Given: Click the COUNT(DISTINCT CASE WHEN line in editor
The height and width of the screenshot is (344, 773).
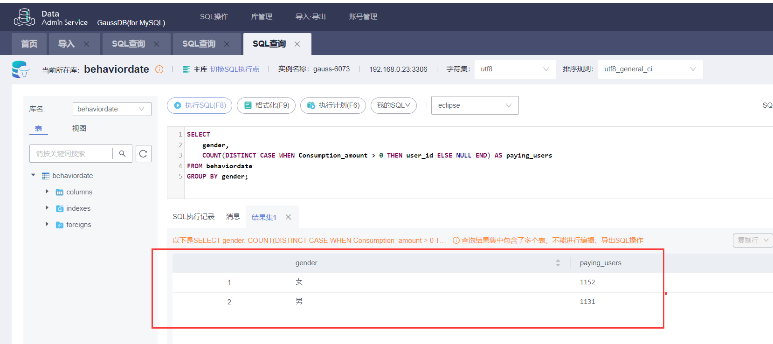Looking at the screenshot, I should click(x=377, y=155).
